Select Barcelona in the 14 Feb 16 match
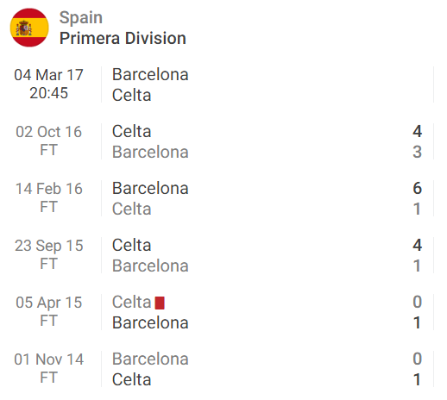The image size is (447, 400). pos(150,188)
